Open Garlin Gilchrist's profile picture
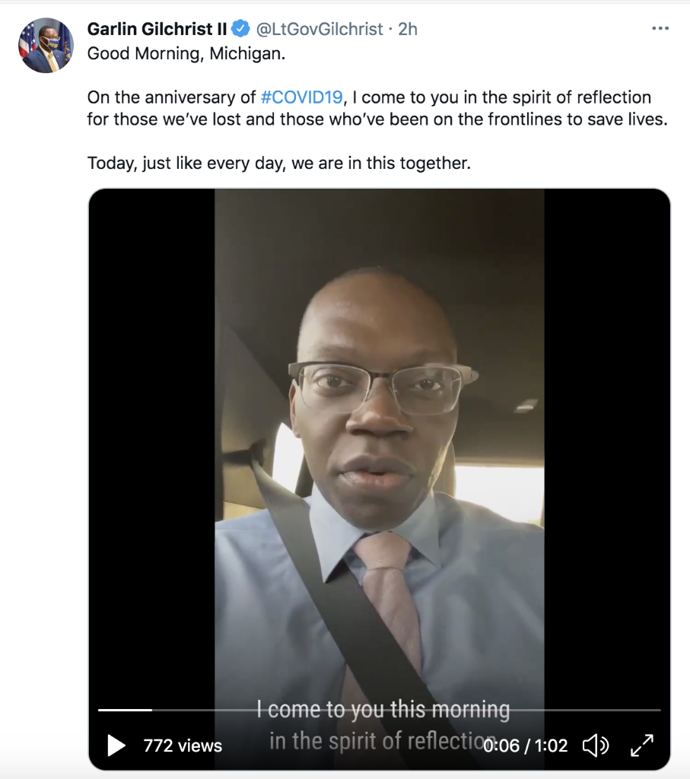This screenshot has width=690, height=779. coord(46,46)
